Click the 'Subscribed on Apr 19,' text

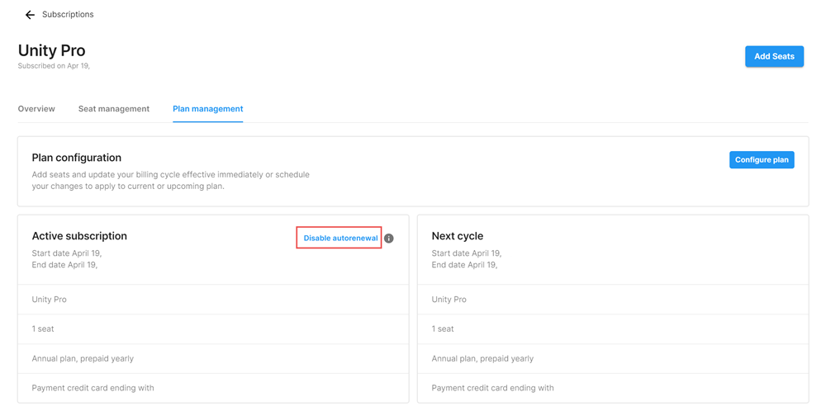(54, 66)
